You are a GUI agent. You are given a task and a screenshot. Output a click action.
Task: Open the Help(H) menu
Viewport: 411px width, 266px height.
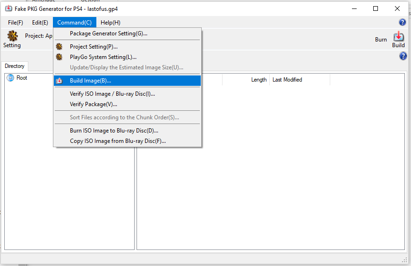pyautogui.click(x=111, y=23)
